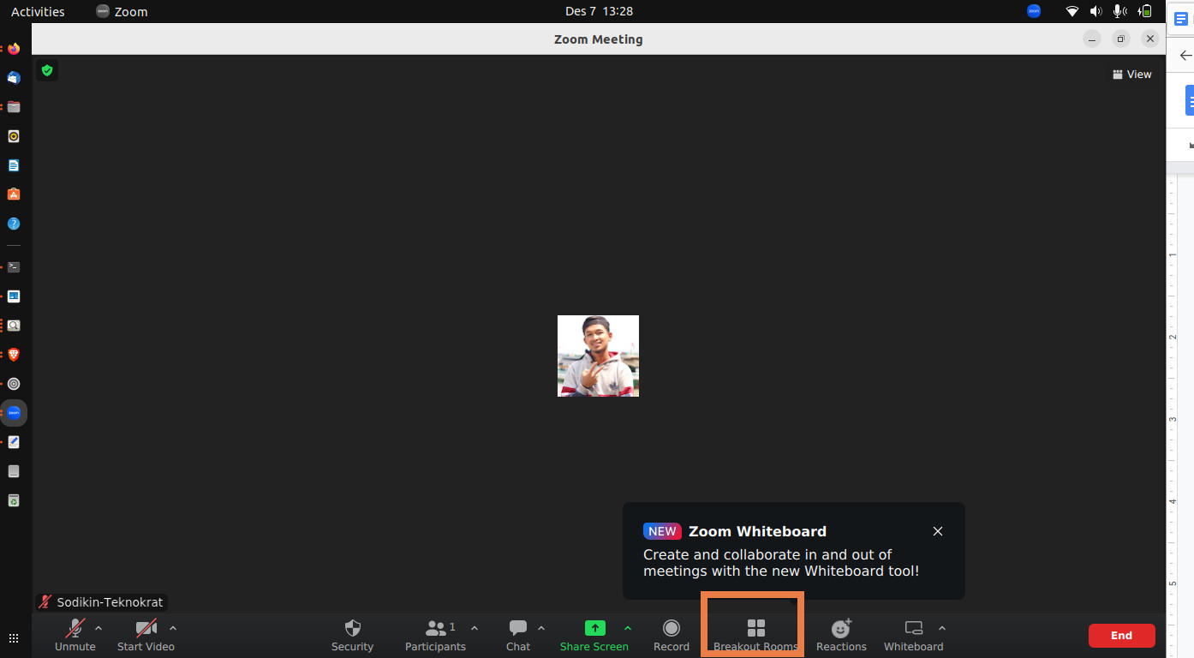This screenshot has width=1194, height=658.
Task: Unmute the microphone
Action: tap(75, 635)
